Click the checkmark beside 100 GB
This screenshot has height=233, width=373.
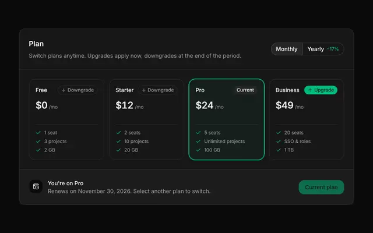pos(198,150)
